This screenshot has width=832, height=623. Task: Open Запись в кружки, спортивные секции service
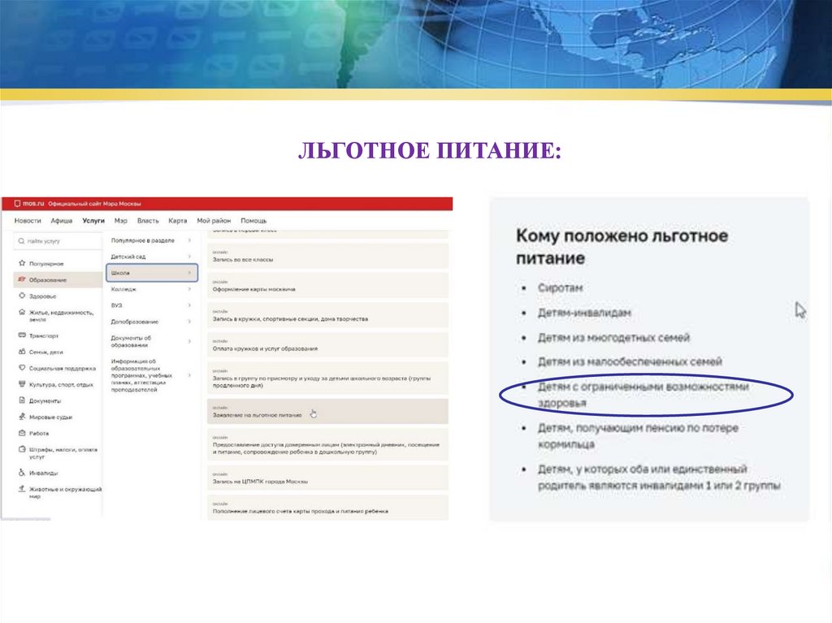(327, 316)
